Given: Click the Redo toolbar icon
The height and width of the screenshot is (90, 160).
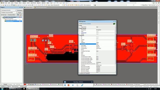Looking at the screenshot, I should pos(44,5).
